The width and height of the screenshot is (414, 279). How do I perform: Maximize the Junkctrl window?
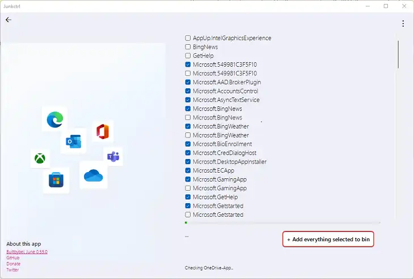[x=386, y=6]
